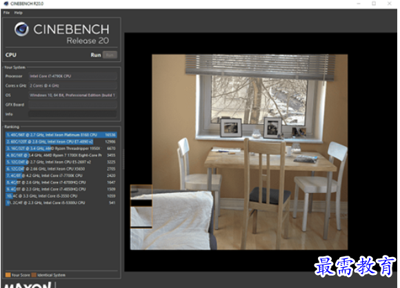Click the Cinebench logo icon
The image size is (400, 288).
click(x=21, y=29)
